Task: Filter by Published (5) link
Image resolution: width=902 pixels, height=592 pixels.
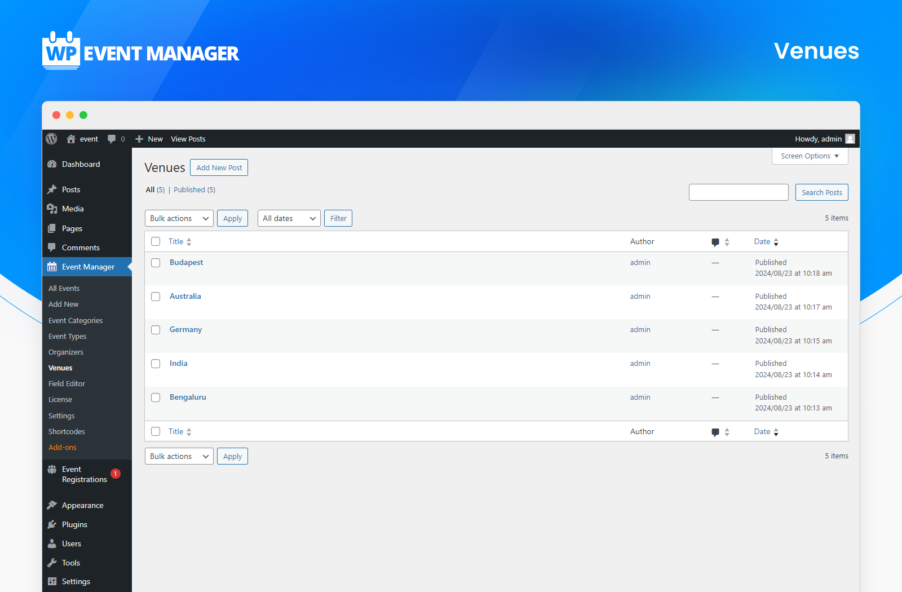Action: [194, 189]
